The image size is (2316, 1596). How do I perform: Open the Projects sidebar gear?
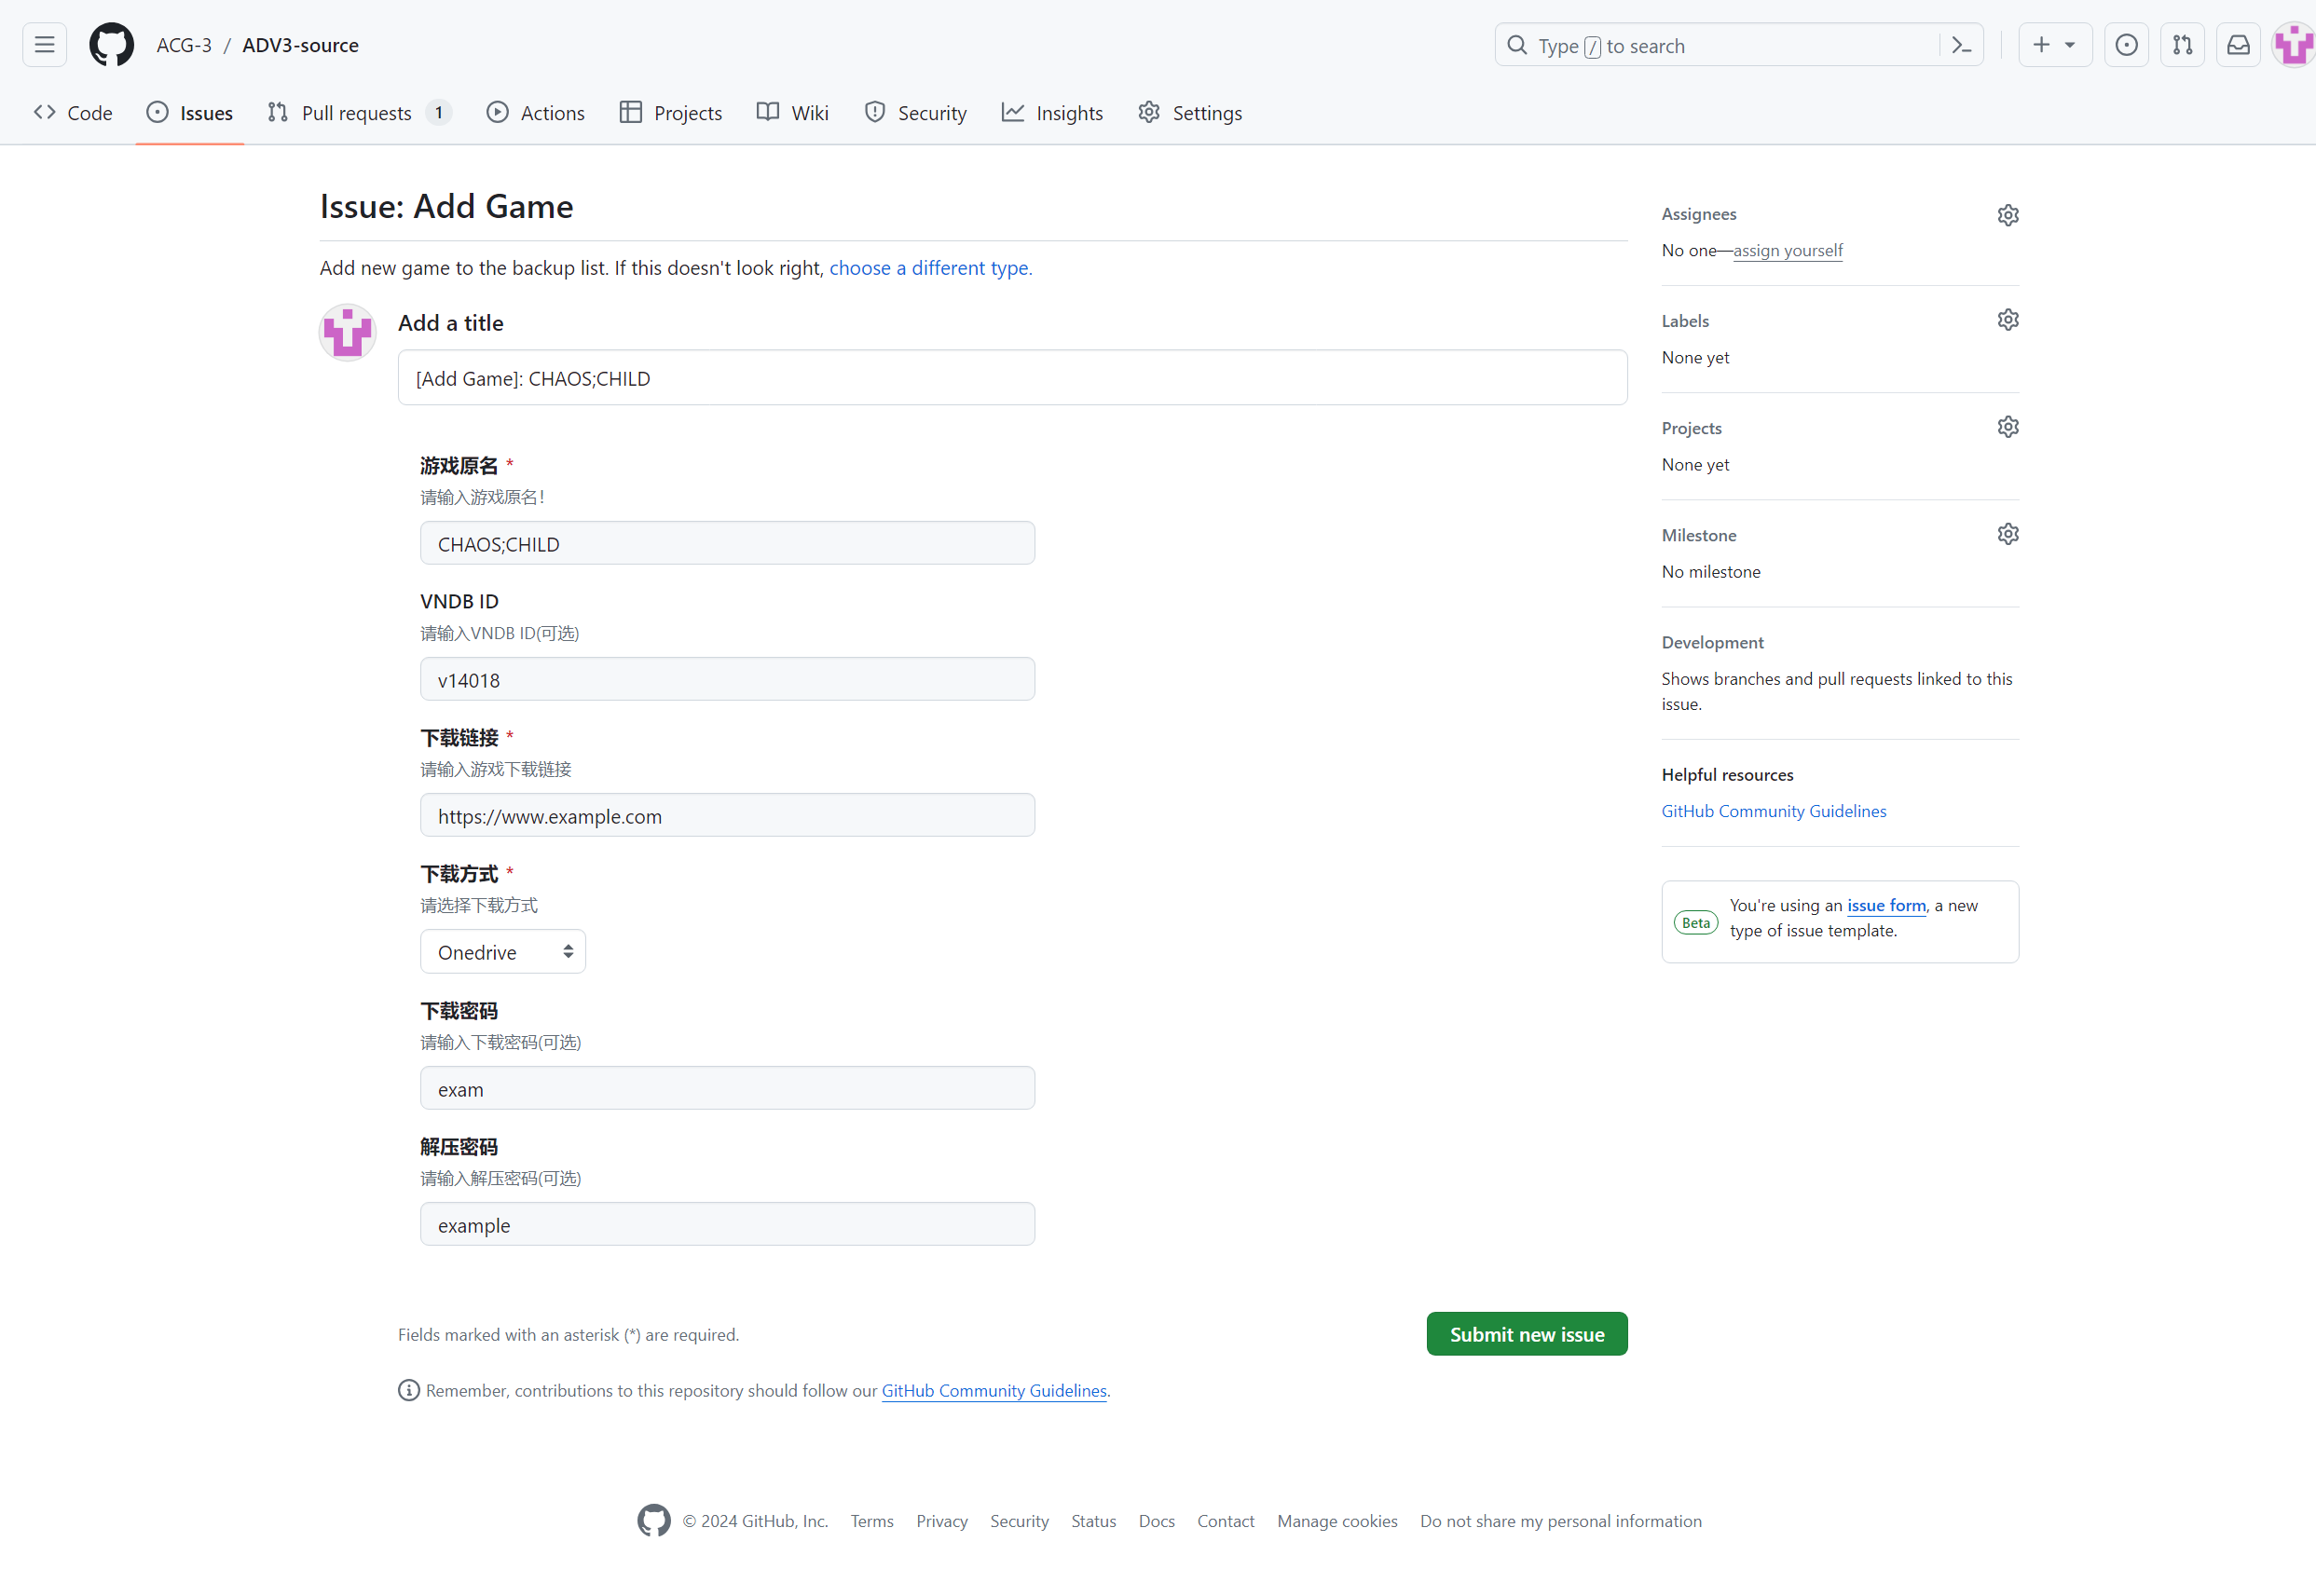(2007, 427)
